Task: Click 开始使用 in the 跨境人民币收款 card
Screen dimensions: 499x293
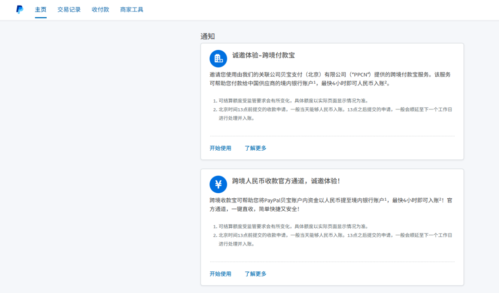Action: [x=220, y=274]
